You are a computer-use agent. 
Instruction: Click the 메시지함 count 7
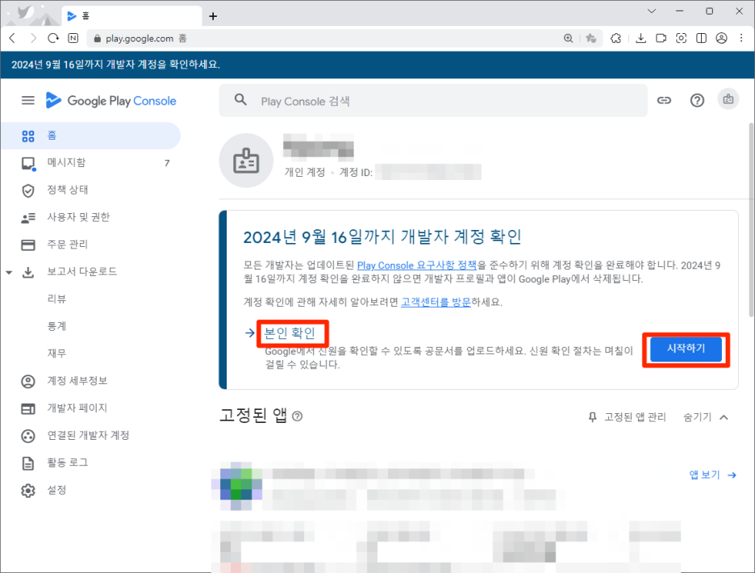point(167,163)
